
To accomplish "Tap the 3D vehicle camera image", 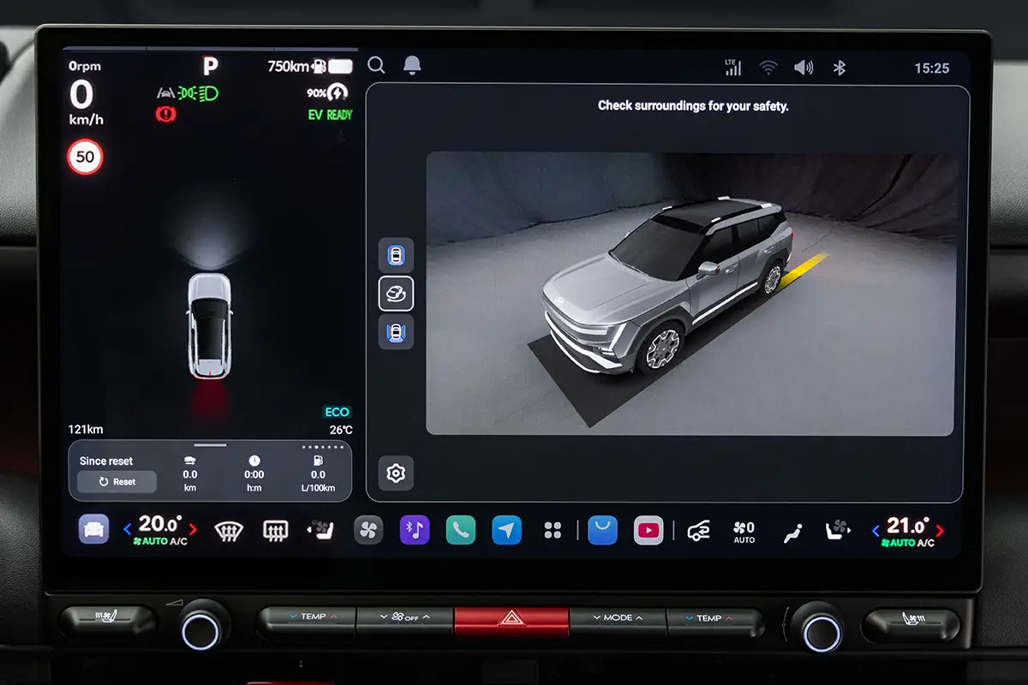I will pos(690,294).
